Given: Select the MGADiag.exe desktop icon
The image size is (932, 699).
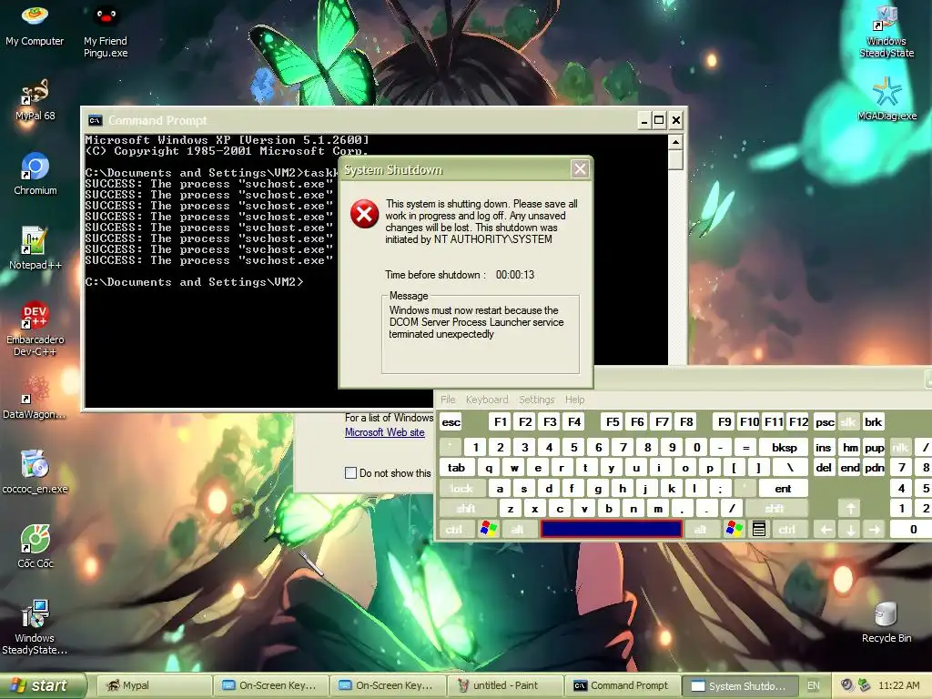Looking at the screenshot, I should point(886,99).
